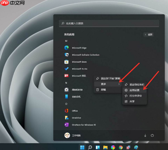Open File Explorer from the taskbar

(105, 147)
